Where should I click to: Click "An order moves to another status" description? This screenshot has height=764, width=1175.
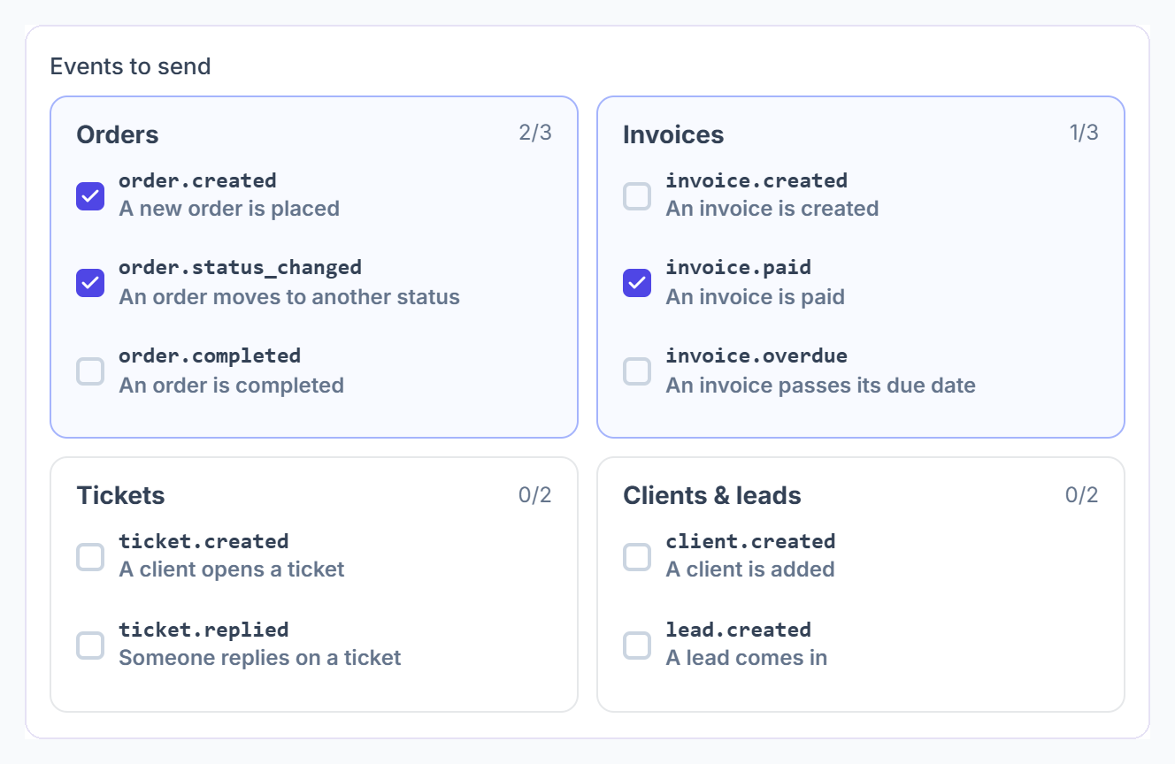click(x=289, y=296)
